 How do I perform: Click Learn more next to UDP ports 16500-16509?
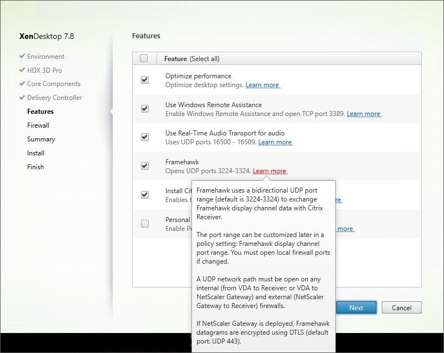(275, 142)
